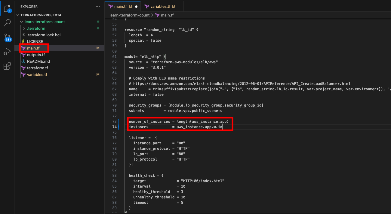Click the special = false line
Image resolution: width=391 pixels, height=214 pixels.
[145, 41]
